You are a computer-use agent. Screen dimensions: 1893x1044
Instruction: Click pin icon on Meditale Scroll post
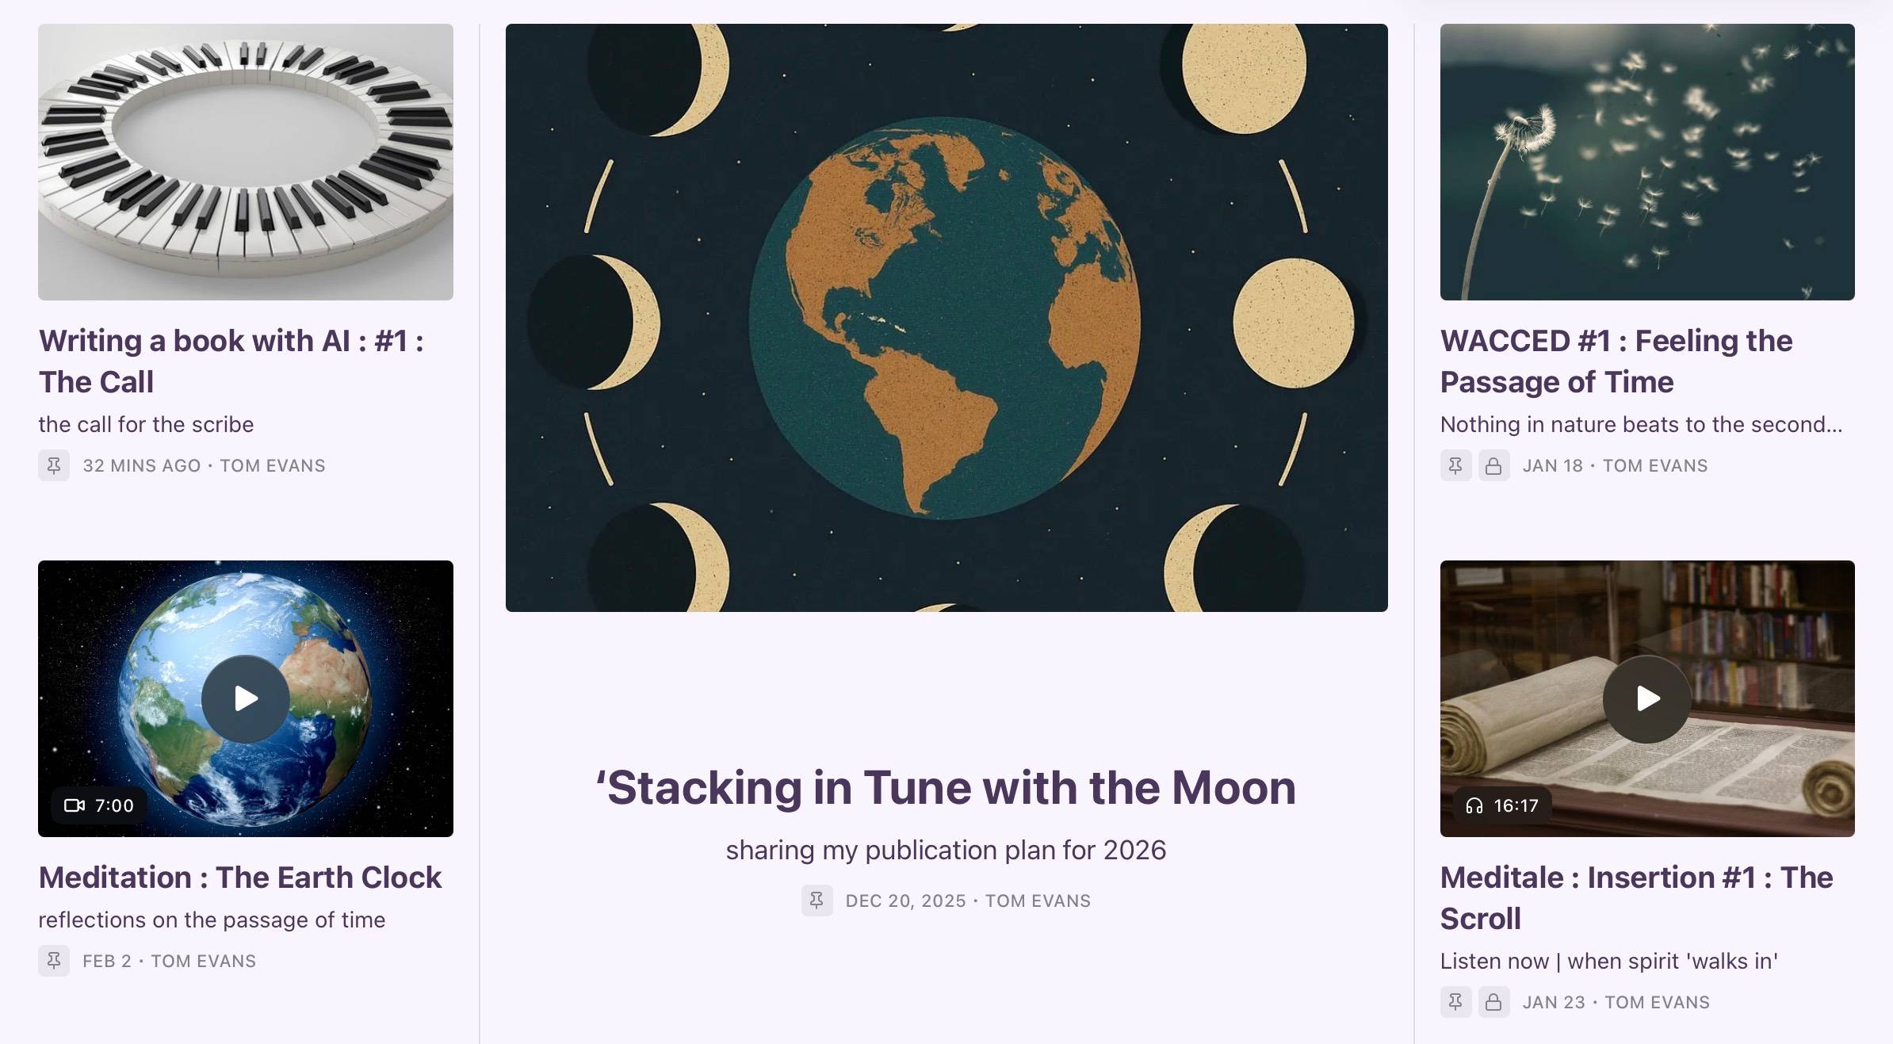(1455, 1002)
